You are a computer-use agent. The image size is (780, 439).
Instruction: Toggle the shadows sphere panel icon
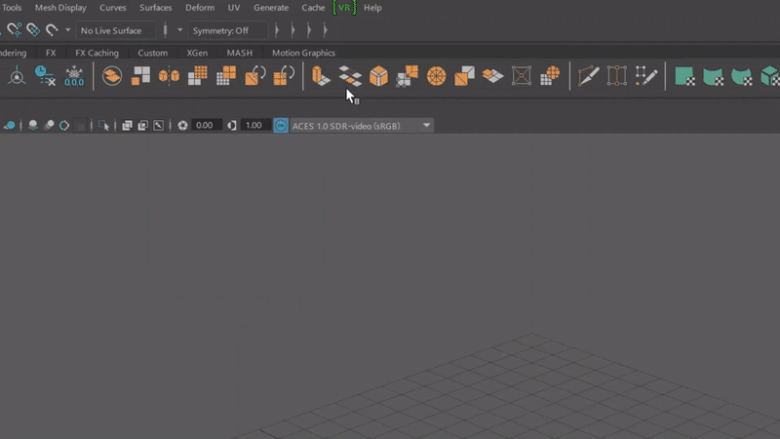pos(33,126)
